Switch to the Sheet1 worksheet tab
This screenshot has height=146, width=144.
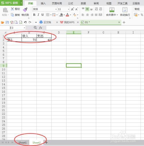(22, 143)
